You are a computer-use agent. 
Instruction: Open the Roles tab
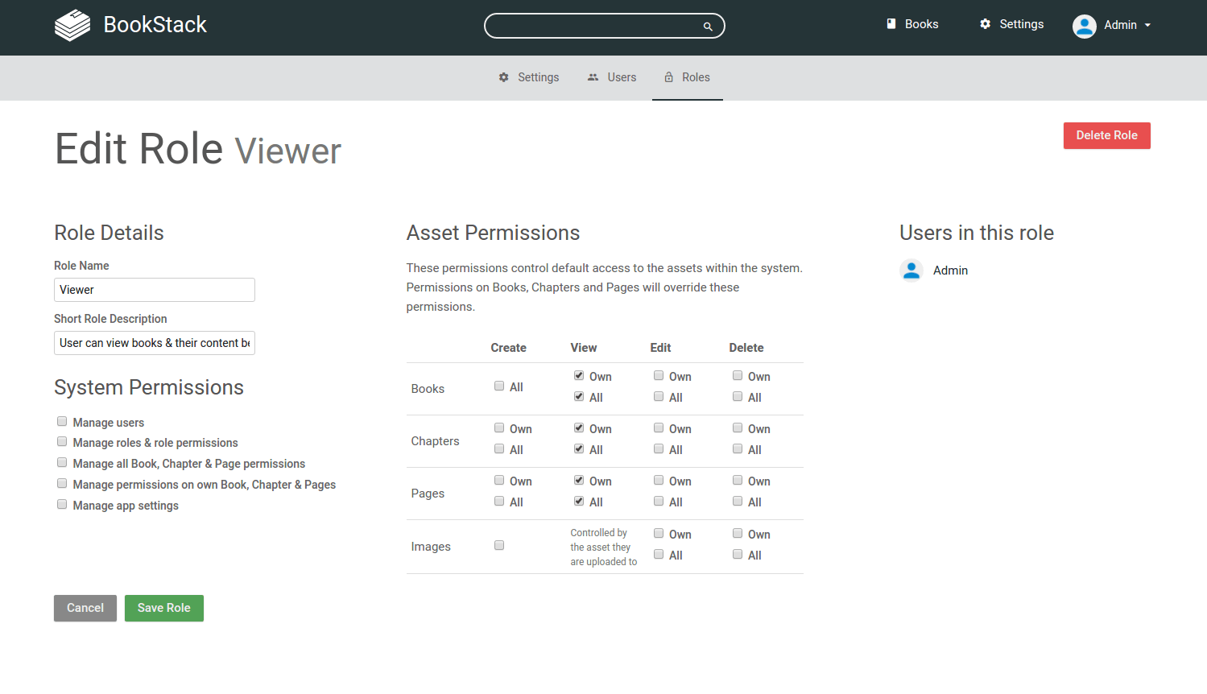pos(688,77)
